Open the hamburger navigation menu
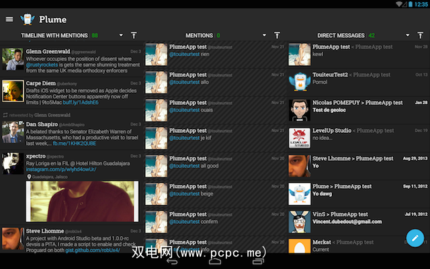 pos(9,20)
